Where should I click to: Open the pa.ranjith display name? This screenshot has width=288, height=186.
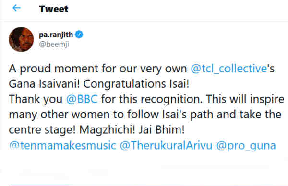(56, 35)
